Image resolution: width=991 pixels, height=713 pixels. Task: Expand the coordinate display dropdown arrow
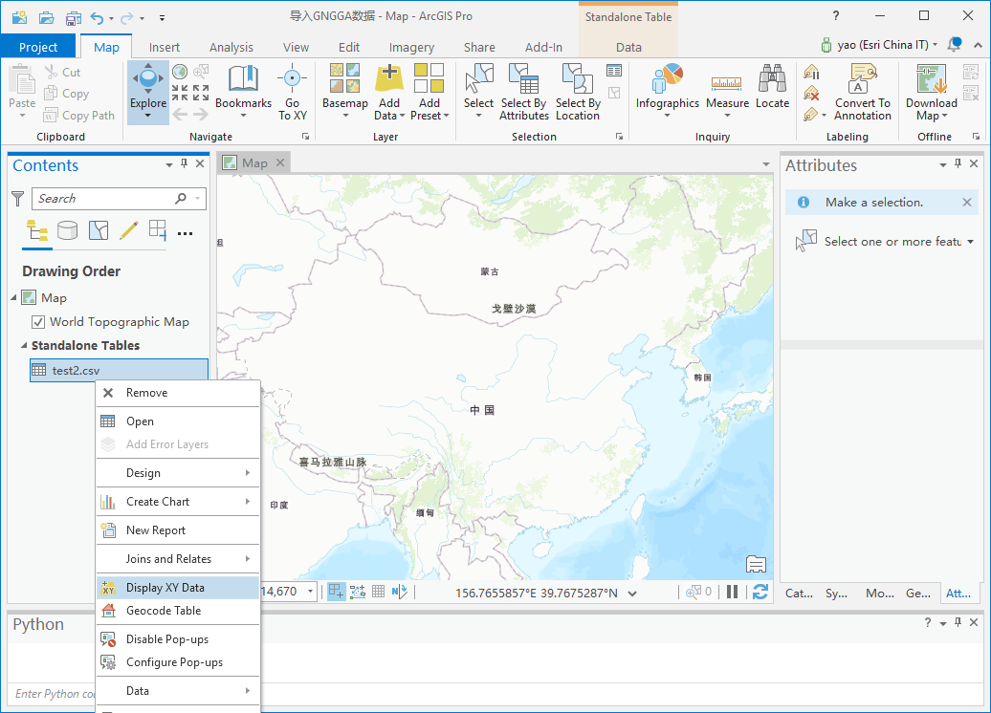coord(631,592)
